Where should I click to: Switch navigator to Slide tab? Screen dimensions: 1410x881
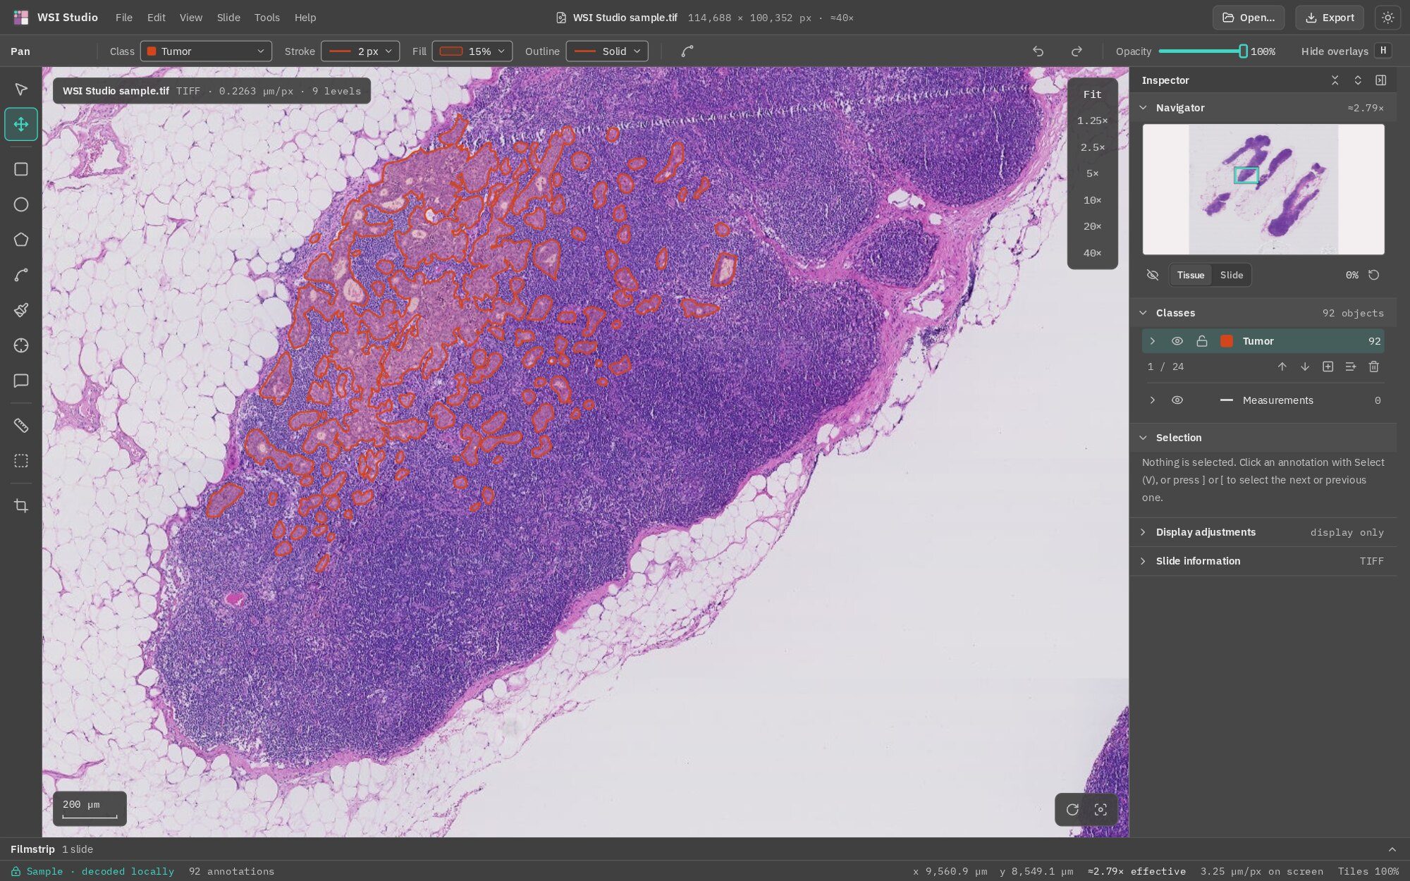pyautogui.click(x=1231, y=275)
